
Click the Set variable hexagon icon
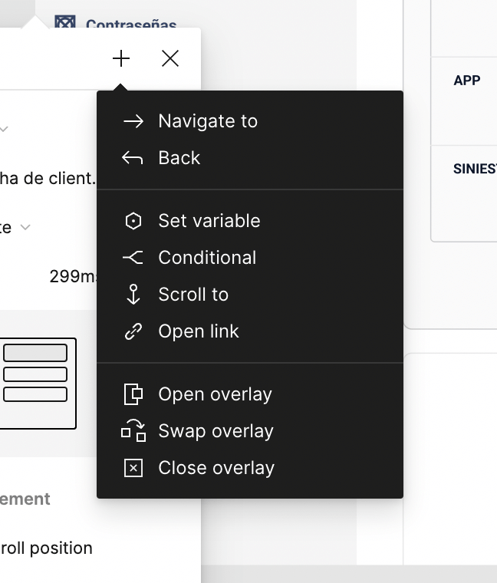pos(133,221)
